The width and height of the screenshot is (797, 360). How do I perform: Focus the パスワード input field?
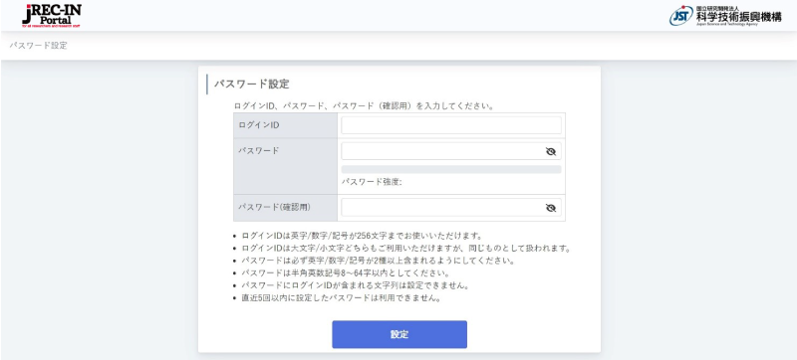[451, 151]
